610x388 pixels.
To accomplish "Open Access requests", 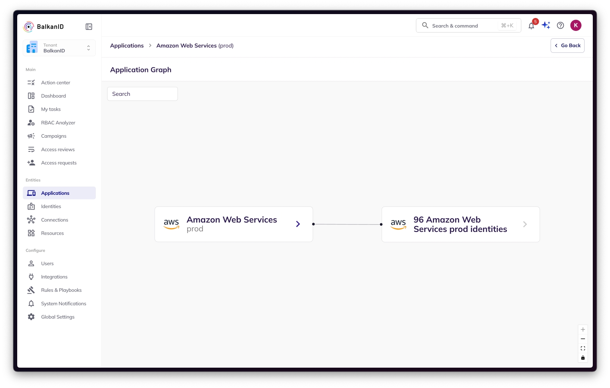I will [59, 163].
